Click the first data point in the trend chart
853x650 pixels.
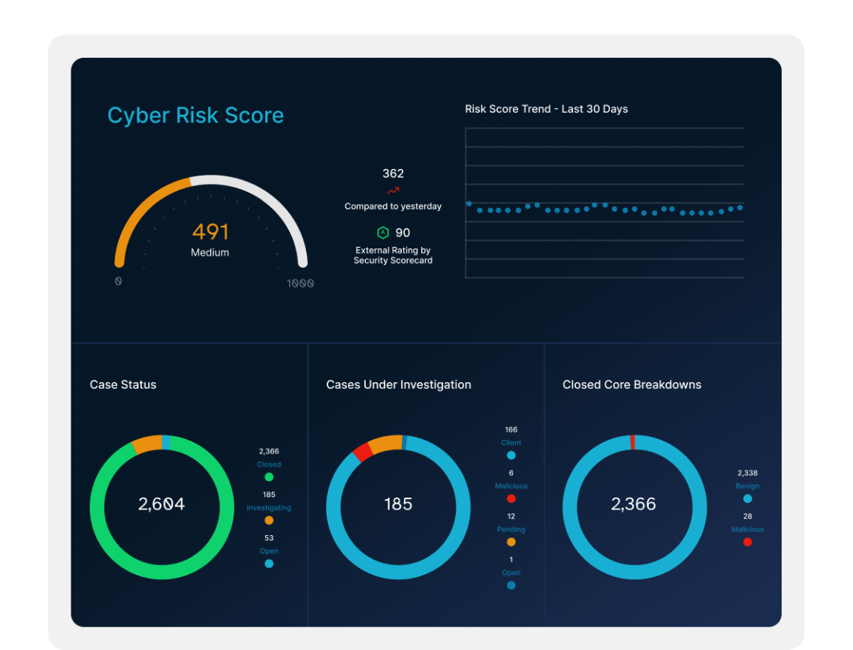click(x=469, y=203)
